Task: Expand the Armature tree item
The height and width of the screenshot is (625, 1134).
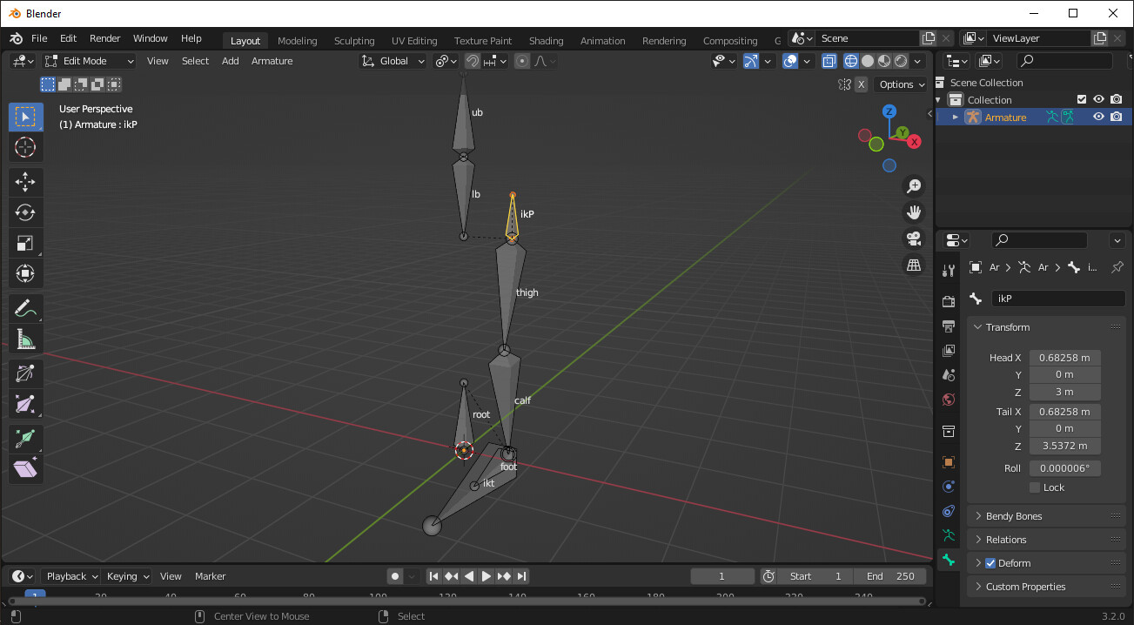Action: pyautogui.click(x=956, y=117)
